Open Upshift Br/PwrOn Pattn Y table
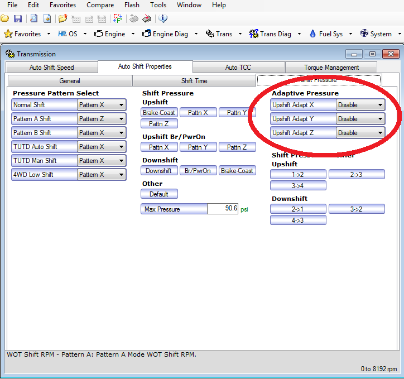Viewport: 404px width, 379px height. (x=198, y=147)
